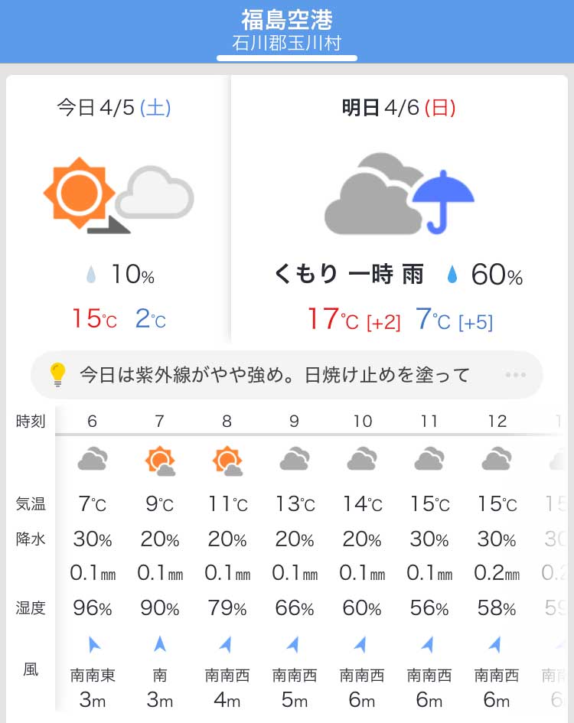Click the yellow lightbulb tip icon
Image resolution: width=574 pixels, height=723 pixels.
57,374
